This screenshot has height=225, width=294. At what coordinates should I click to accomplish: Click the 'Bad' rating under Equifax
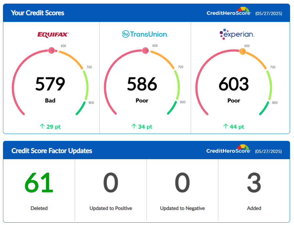click(x=50, y=101)
